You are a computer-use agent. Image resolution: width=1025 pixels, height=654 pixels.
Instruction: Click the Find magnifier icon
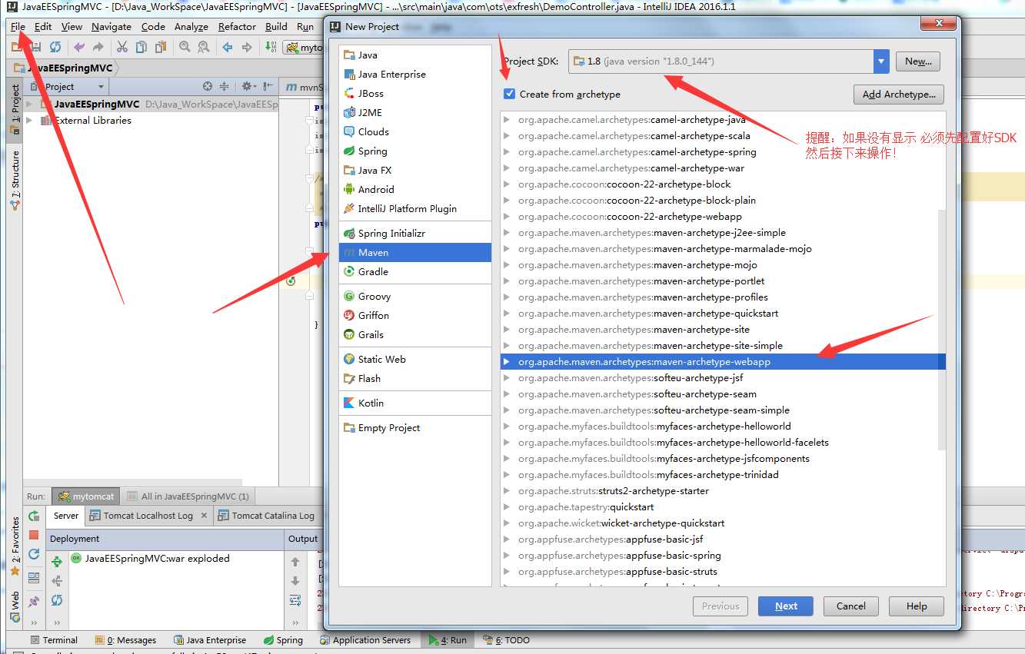[x=185, y=47]
